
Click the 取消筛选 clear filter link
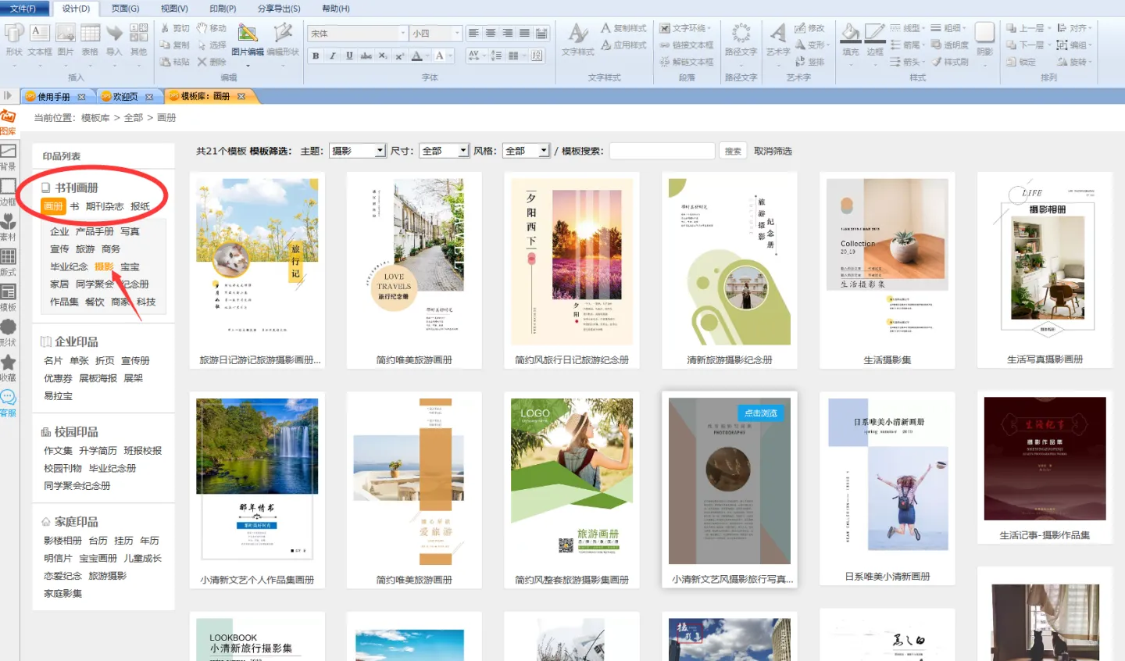tap(773, 151)
